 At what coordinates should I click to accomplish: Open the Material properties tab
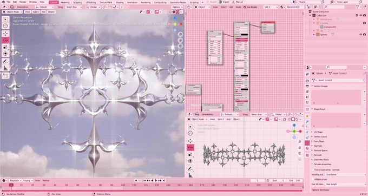[307, 148]
